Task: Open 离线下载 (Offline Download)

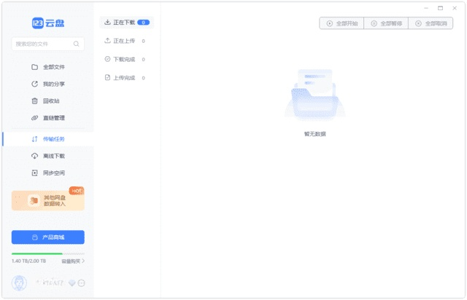Action: click(x=53, y=156)
